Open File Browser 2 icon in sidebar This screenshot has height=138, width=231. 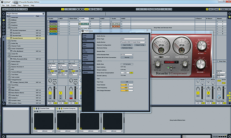pos(4,27)
